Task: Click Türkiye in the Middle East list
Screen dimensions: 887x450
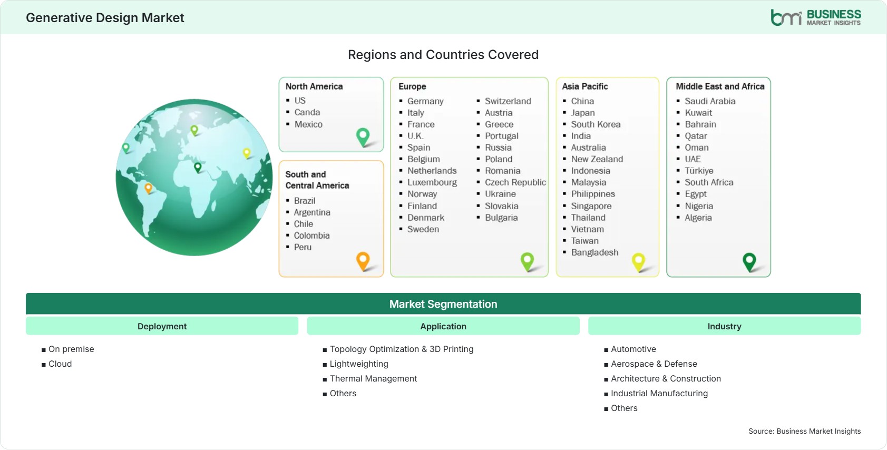Action: click(x=699, y=171)
